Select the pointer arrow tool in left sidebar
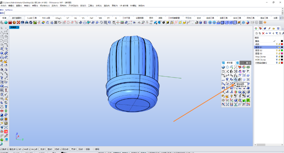The height and width of the screenshot is (153, 284). tap(2, 28)
